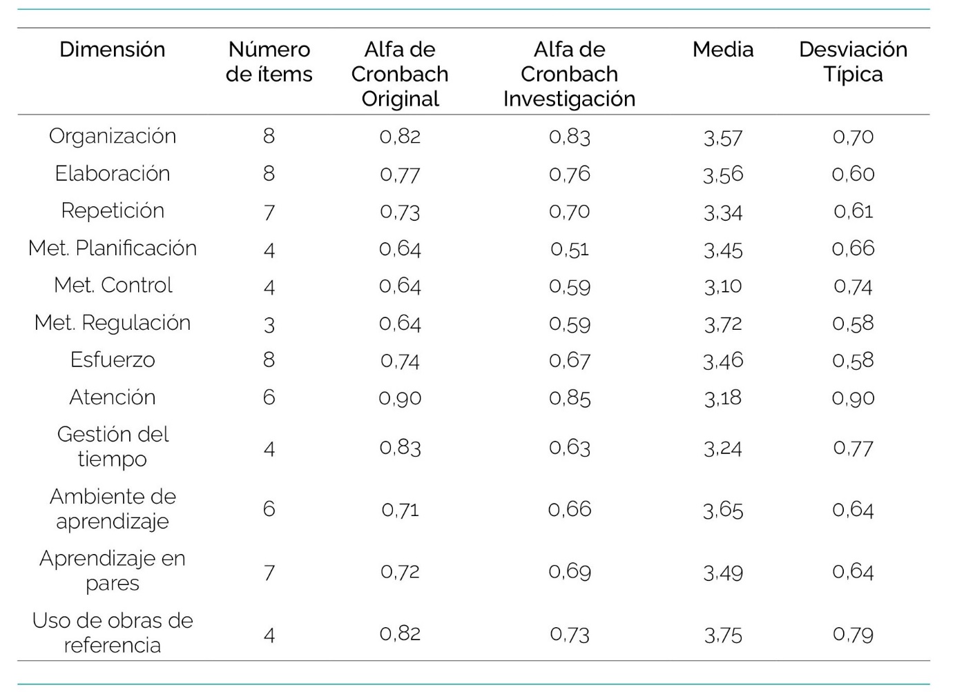This screenshot has height=692, width=955.
Task: Select the "Met. Planificación" cell
Action: tap(113, 248)
